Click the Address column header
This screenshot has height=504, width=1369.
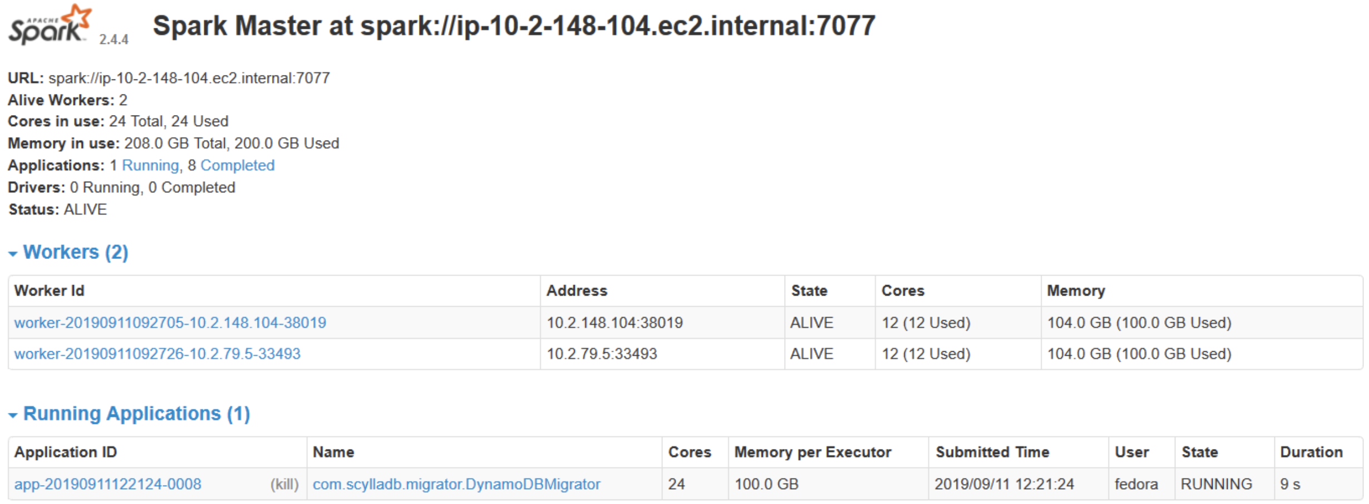[x=577, y=291]
